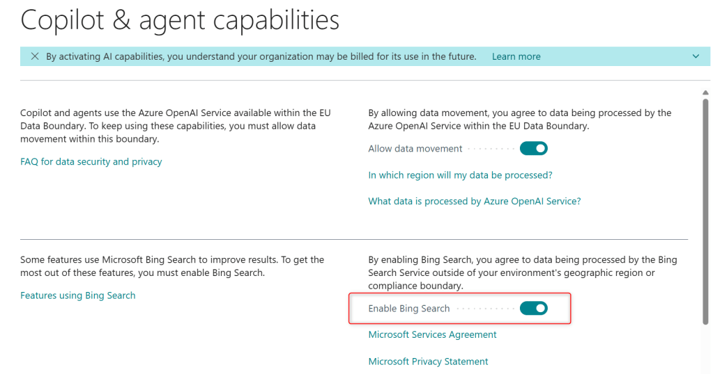The width and height of the screenshot is (713, 374).
Task: Click the 'Copilot & agent capabilities' page heading
Action: (180, 21)
